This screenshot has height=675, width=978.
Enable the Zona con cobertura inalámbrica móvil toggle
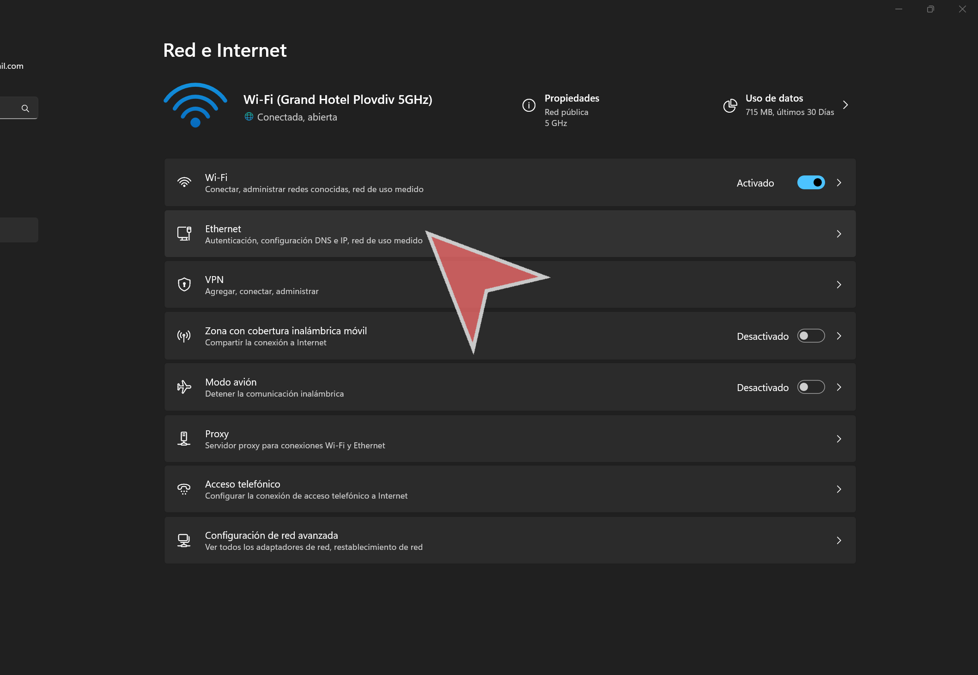pos(811,336)
